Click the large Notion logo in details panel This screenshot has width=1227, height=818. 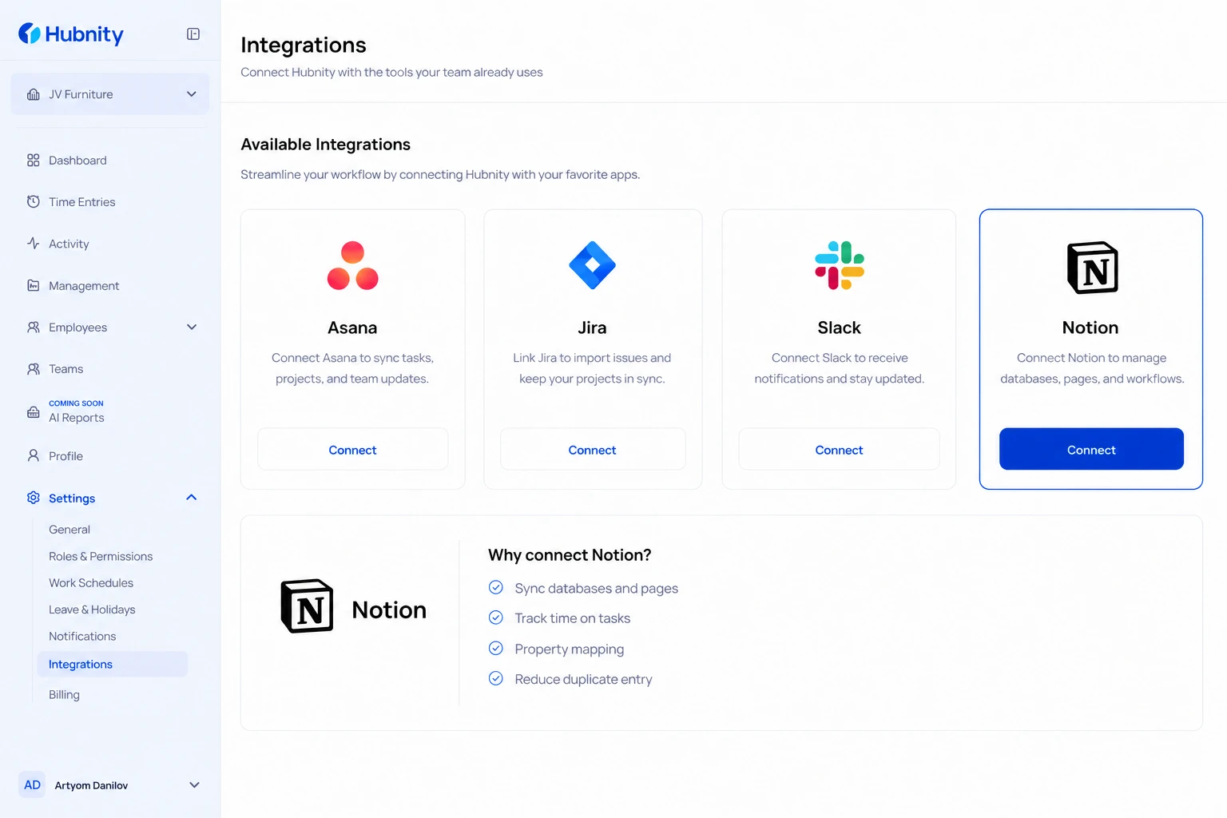point(307,606)
